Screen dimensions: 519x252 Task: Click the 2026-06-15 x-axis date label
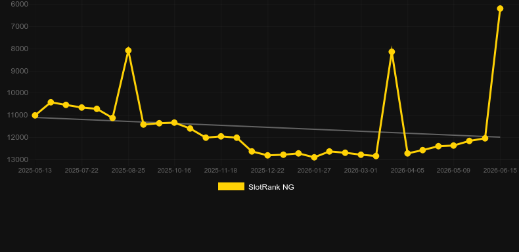coord(500,171)
